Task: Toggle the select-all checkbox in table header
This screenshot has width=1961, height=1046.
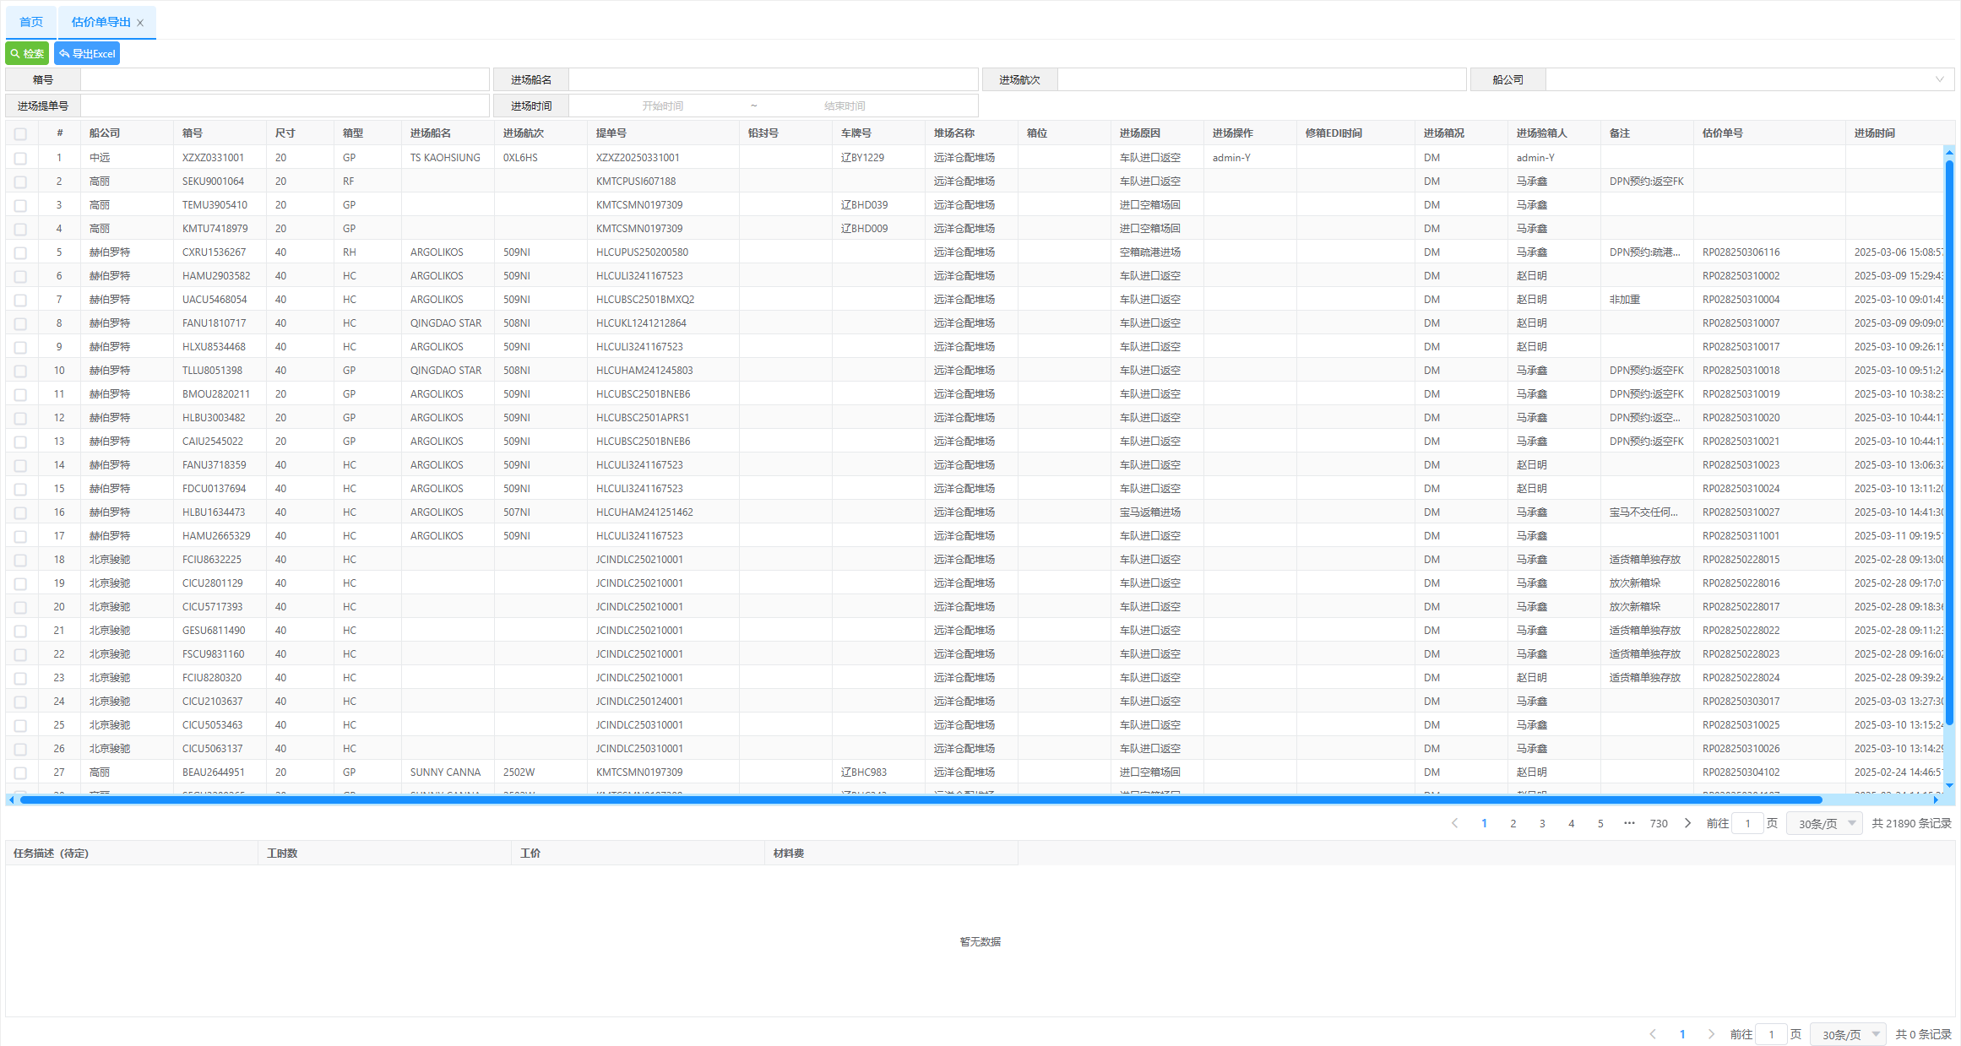Action: pos(20,133)
